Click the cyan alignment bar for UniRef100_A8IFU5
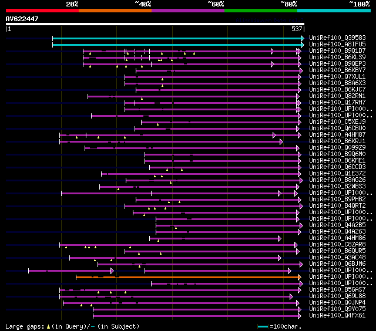Viewport: 376px width, 331px height. point(178,45)
